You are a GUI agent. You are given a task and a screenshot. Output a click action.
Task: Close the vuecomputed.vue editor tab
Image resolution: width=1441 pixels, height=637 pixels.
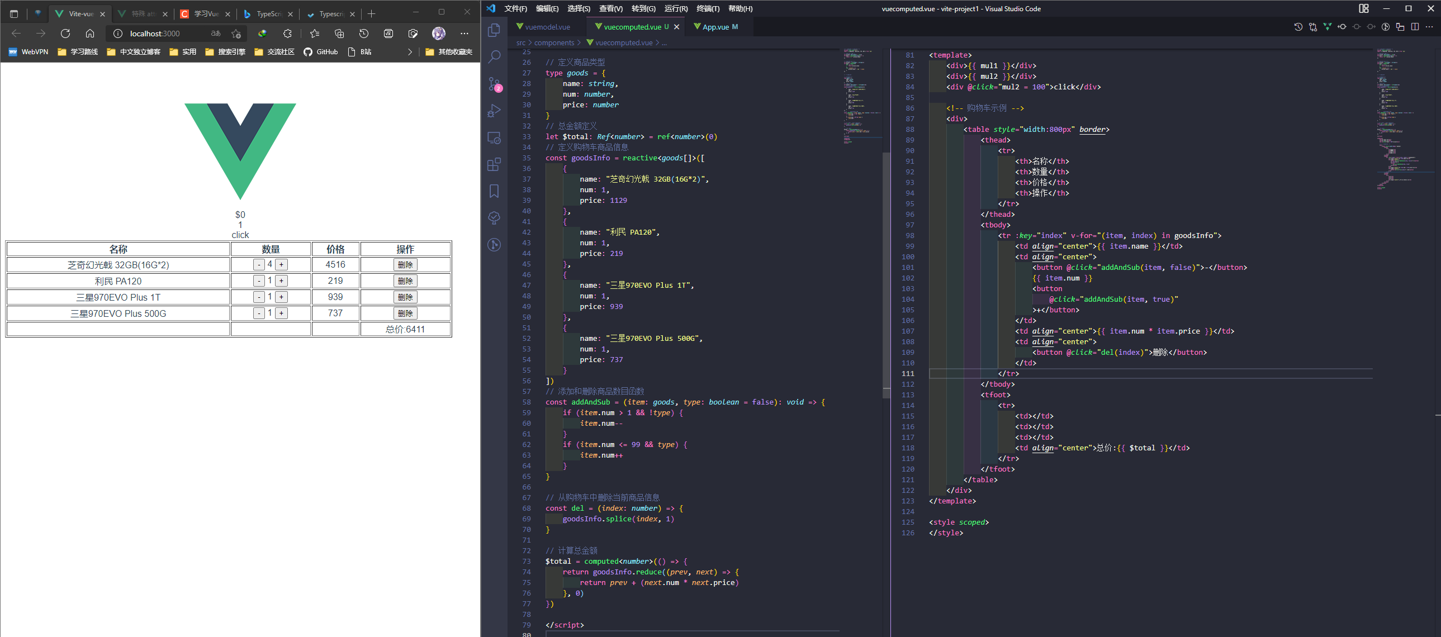[676, 27]
